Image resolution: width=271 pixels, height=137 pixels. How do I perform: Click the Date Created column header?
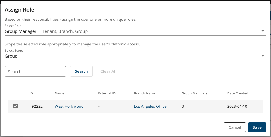pyautogui.click(x=238, y=93)
